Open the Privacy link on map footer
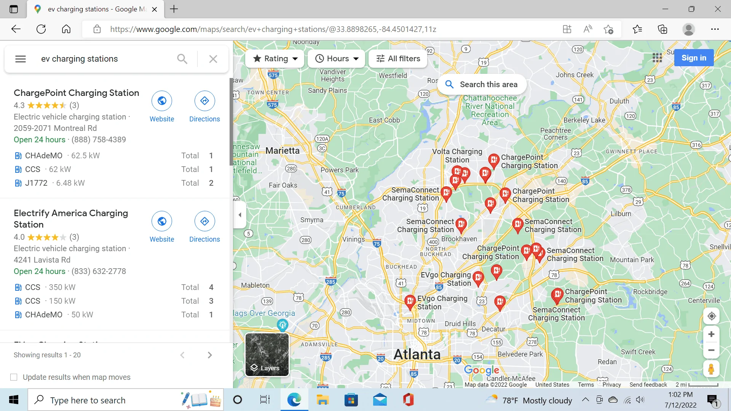 (611, 385)
